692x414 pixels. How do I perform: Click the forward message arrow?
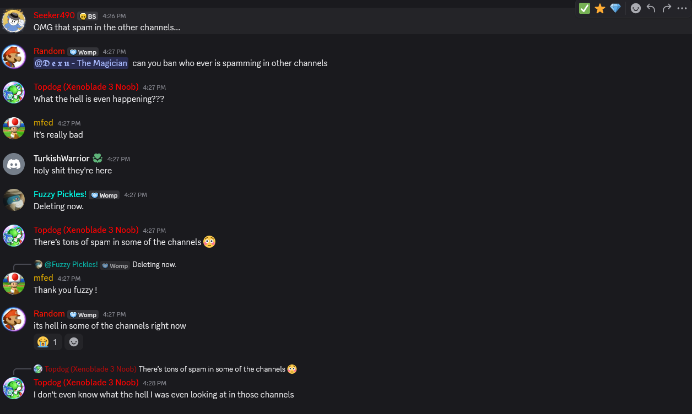pos(667,8)
